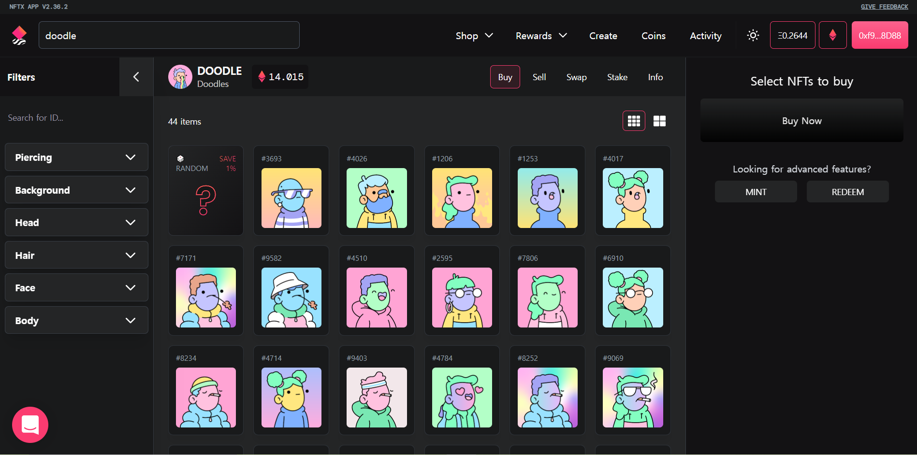Expand the Hair filter
Image resolution: width=917 pixels, height=455 pixels.
(76, 255)
